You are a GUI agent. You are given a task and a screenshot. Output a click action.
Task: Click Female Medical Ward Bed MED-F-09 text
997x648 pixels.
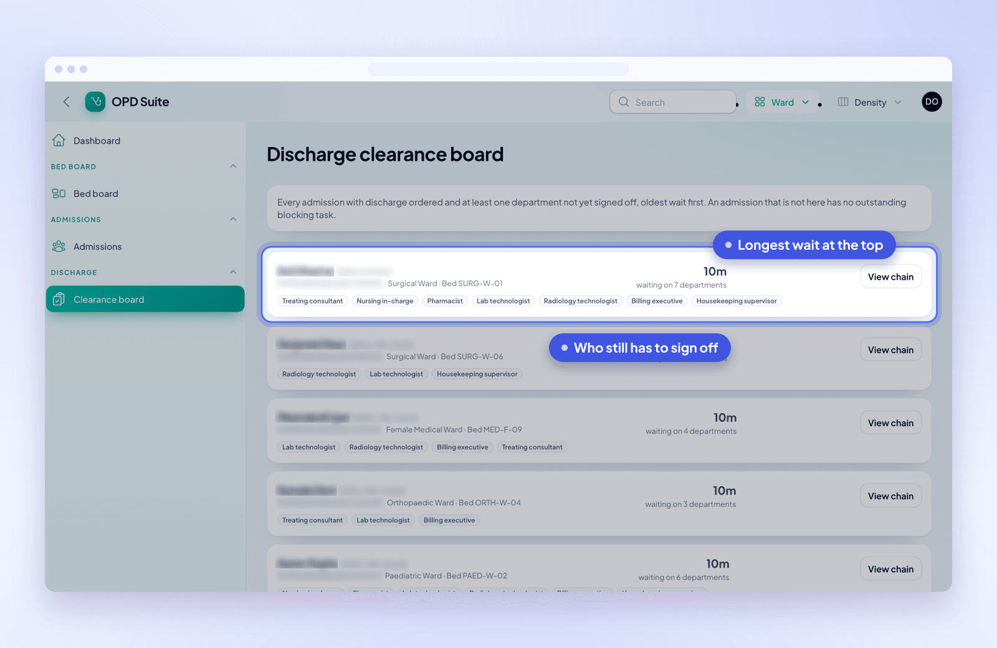coord(454,429)
